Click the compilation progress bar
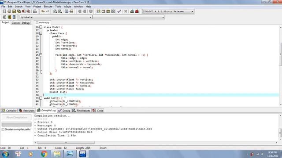The width and height of the screenshot is (282, 158). pyautogui.click(x=17, y=124)
